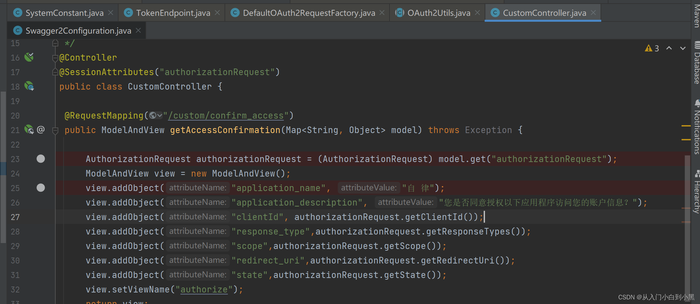
Task: Open the URL globe dropdown in @RequestMapping
Action: 156,116
